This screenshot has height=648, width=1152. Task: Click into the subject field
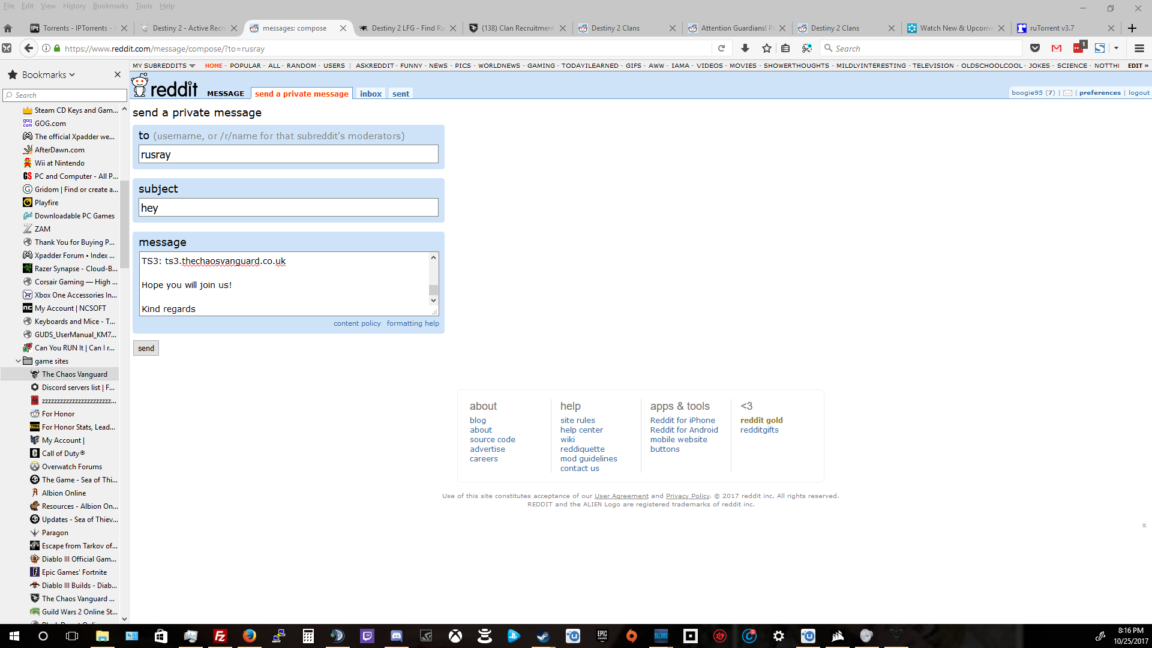pyautogui.click(x=288, y=208)
